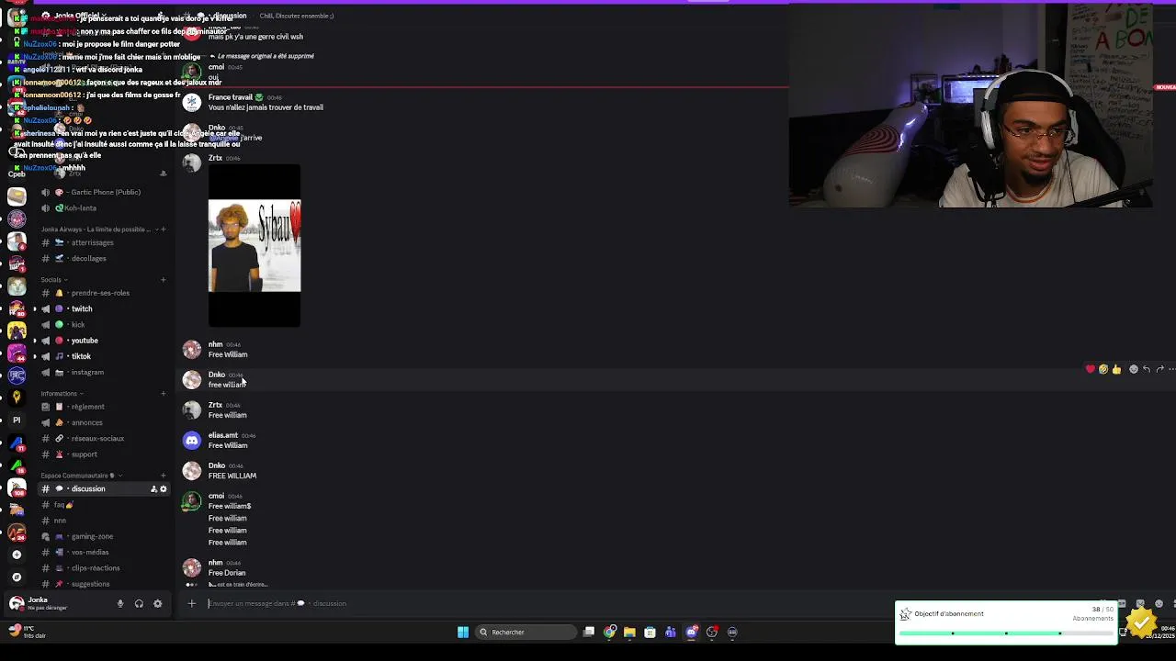The height and width of the screenshot is (661, 1176).
Task: Add channel to Informations category
Action: pos(164,394)
